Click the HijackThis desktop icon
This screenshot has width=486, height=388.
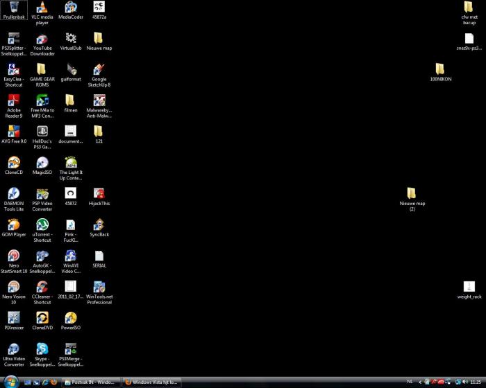[99, 194]
